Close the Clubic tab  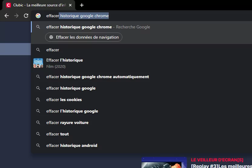pyautogui.click(x=70, y=5)
